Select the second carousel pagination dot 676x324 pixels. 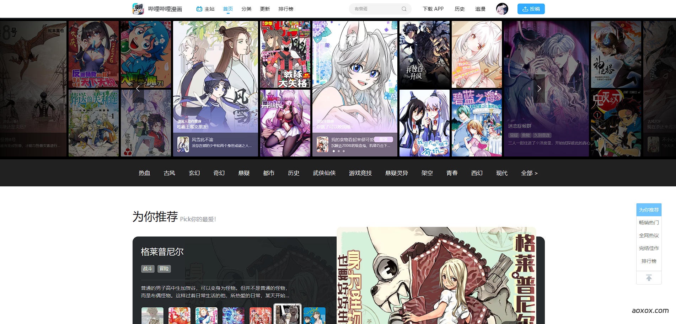point(339,151)
